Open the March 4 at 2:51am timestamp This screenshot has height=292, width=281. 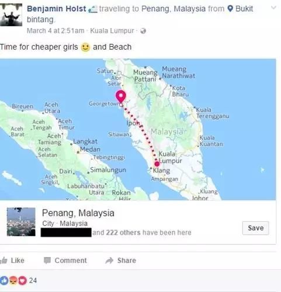point(55,30)
